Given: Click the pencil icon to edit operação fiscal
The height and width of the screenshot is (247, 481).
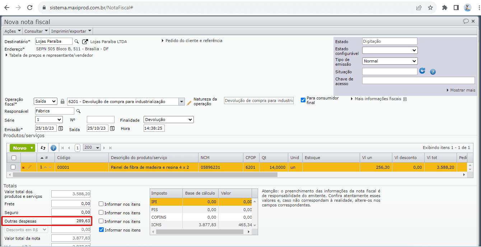Looking at the screenshot, I should [x=189, y=103].
